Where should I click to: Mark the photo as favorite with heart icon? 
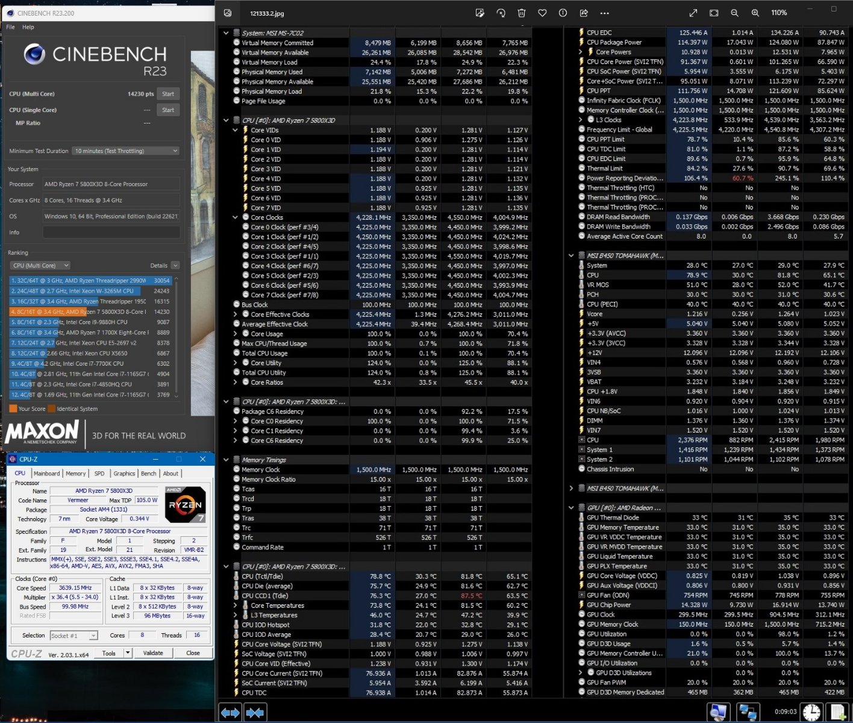[542, 13]
